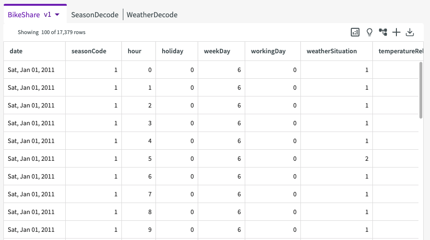Viewport: 430px width, 240px height.
Task: Click the hour column header
Action: 139,51
